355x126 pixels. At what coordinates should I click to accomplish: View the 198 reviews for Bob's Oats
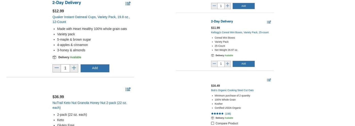tap(228, 114)
